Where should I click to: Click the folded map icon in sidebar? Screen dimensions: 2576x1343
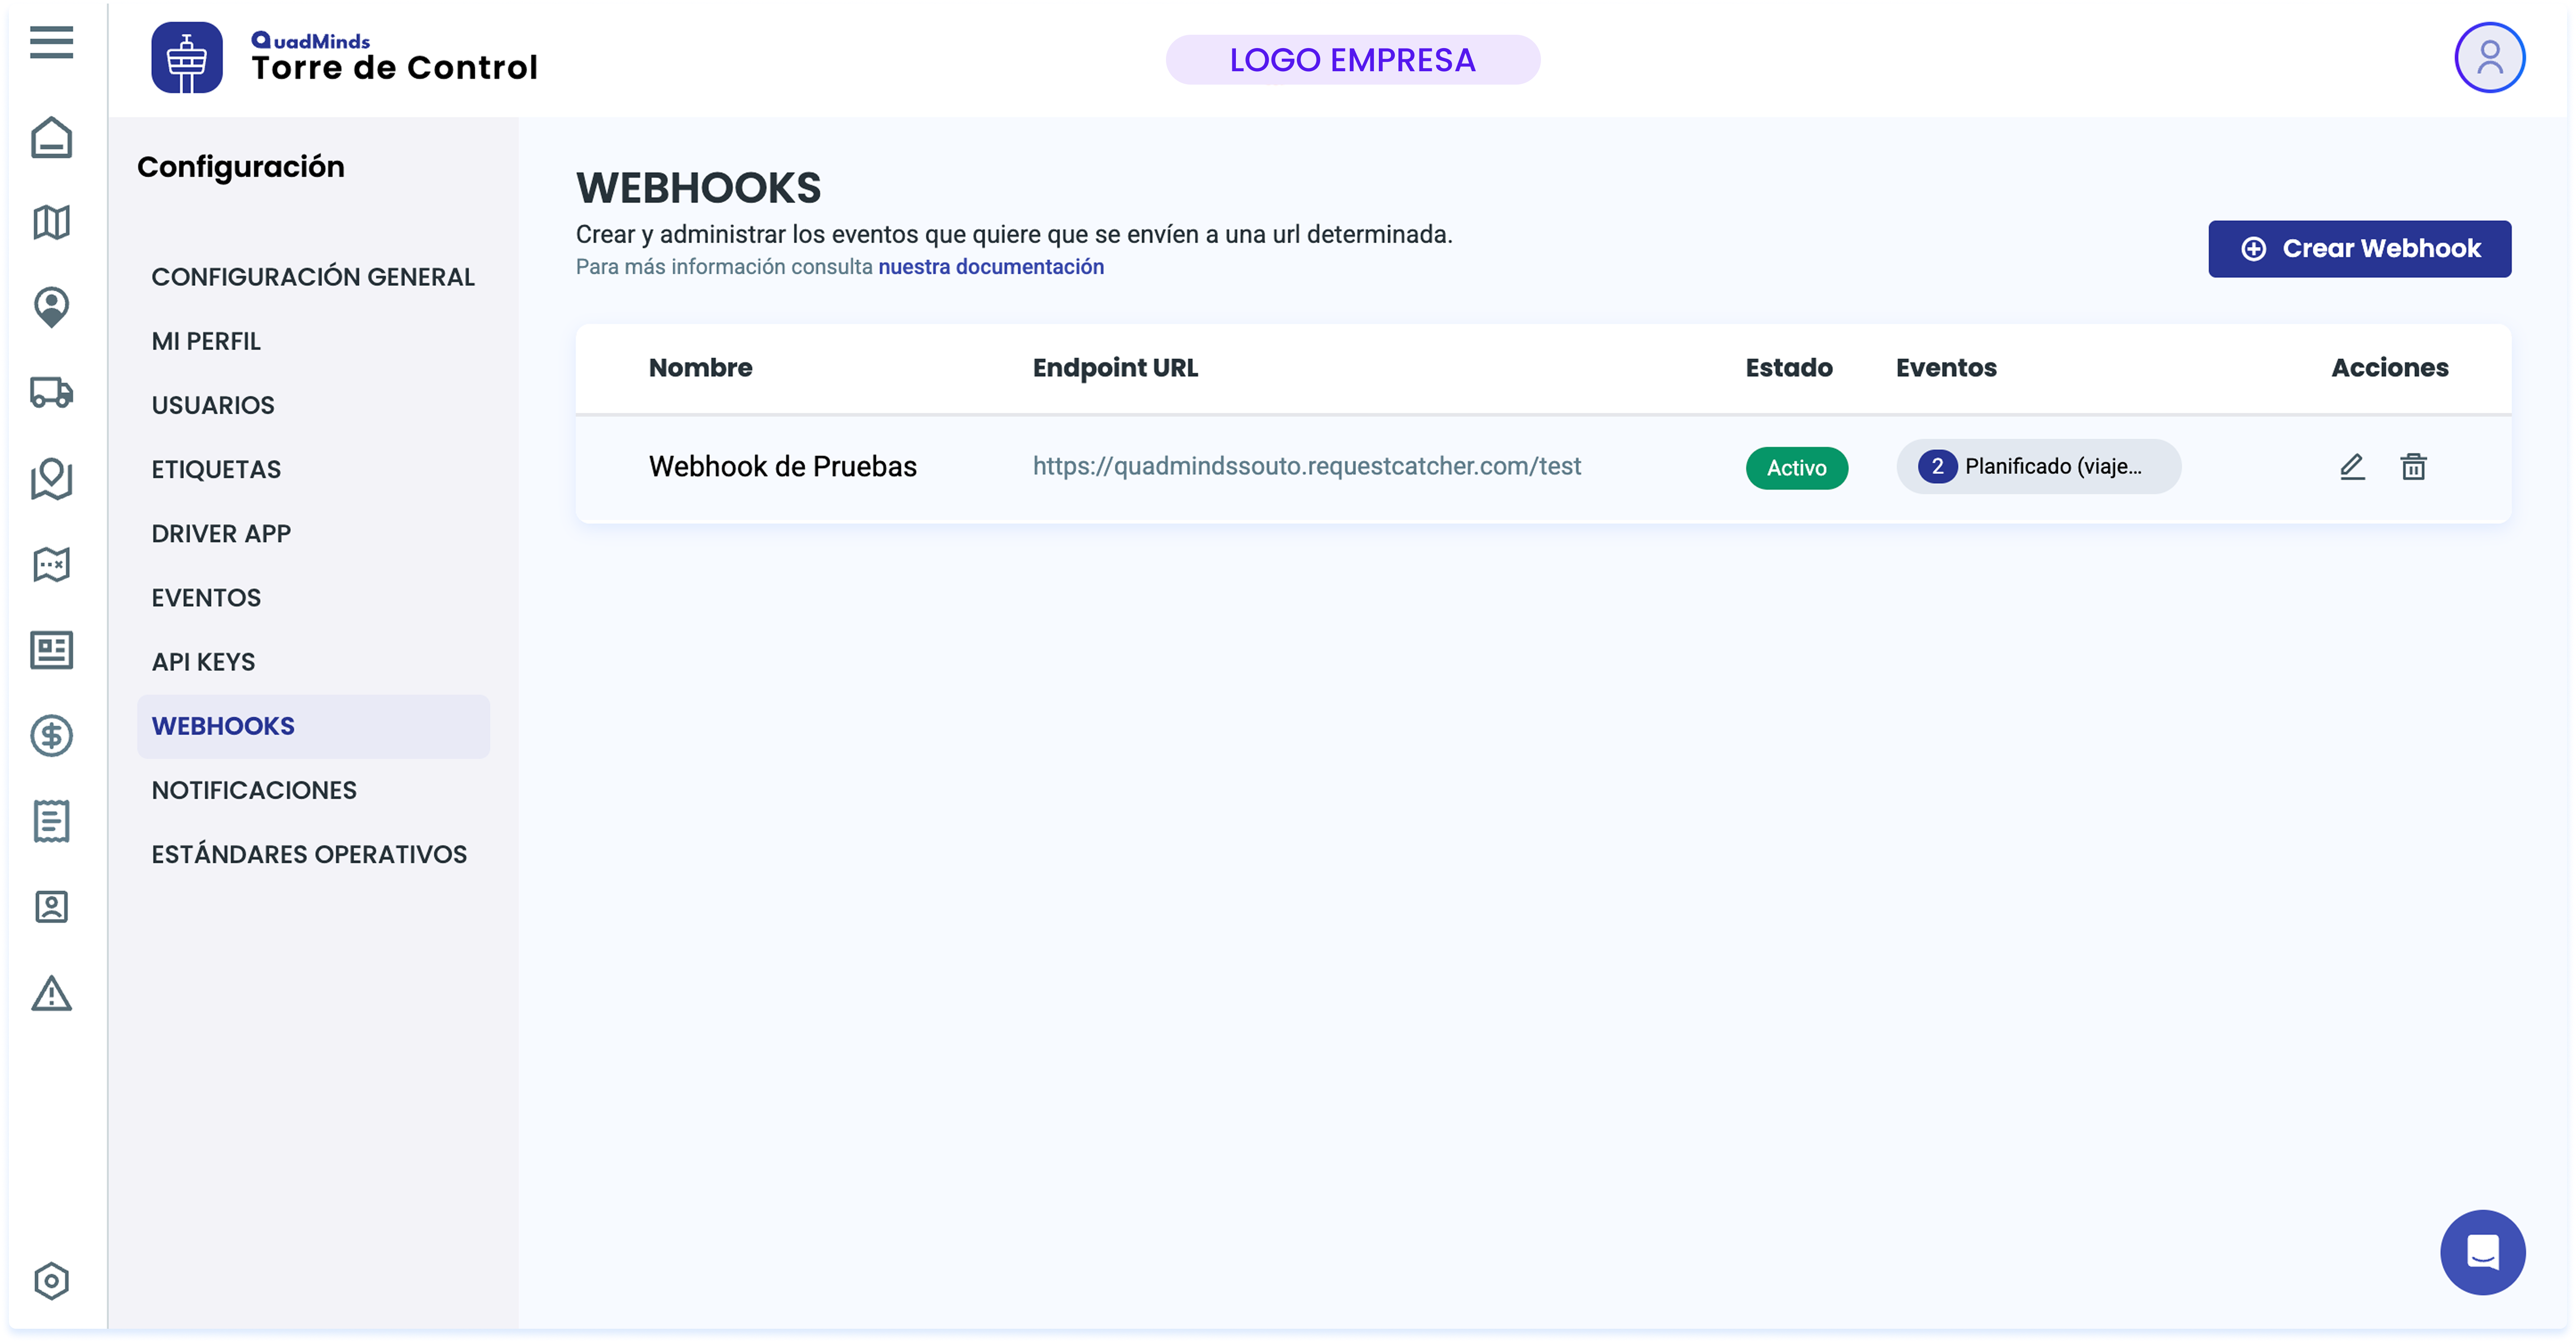(x=51, y=222)
